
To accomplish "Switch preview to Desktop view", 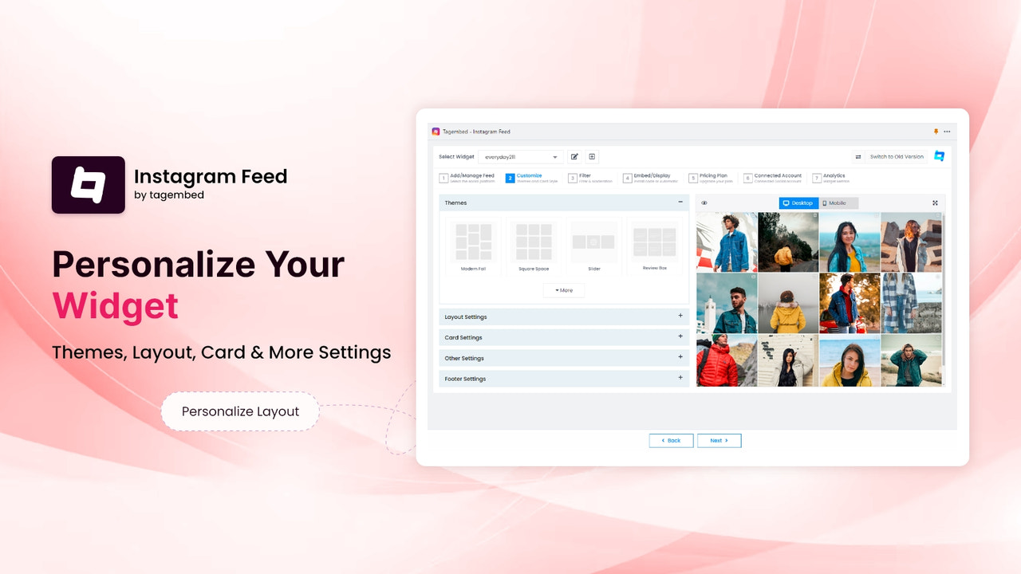I will [x=798, y=202].
